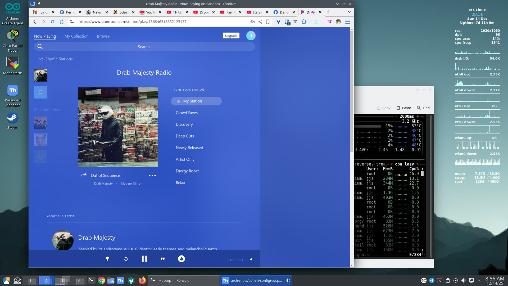
Task: Open the My Collection tab
Action: pyautogui.click(x=76, y=36)
